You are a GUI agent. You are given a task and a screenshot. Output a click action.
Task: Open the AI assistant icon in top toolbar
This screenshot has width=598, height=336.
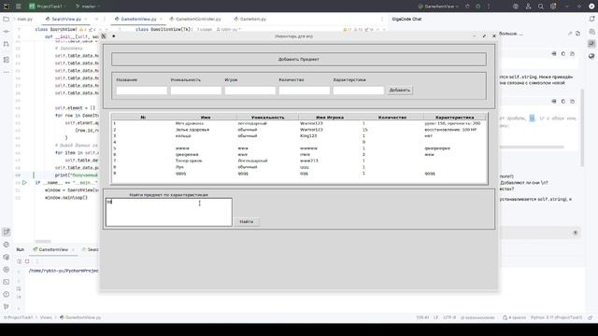point(516,7)
